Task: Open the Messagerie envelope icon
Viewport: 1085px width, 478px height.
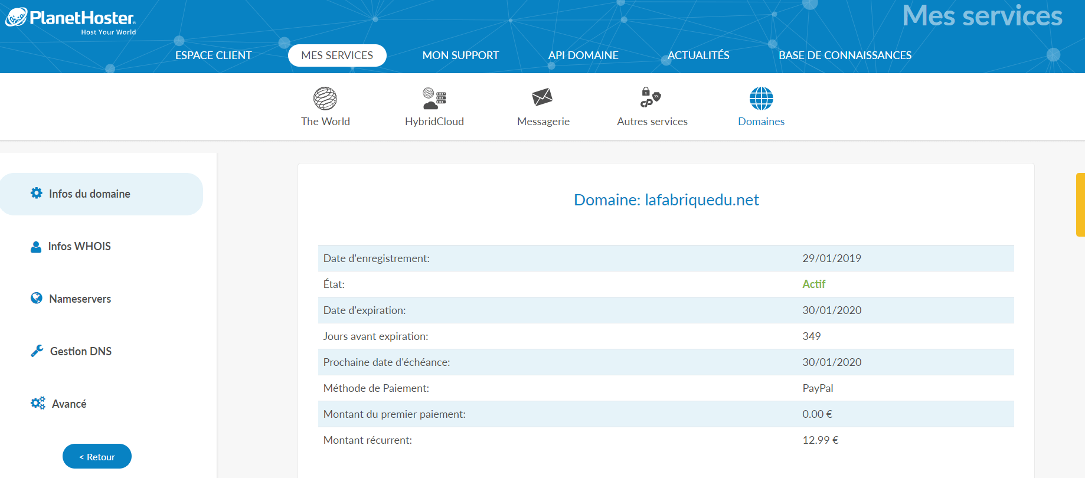Action: point(542,97)
